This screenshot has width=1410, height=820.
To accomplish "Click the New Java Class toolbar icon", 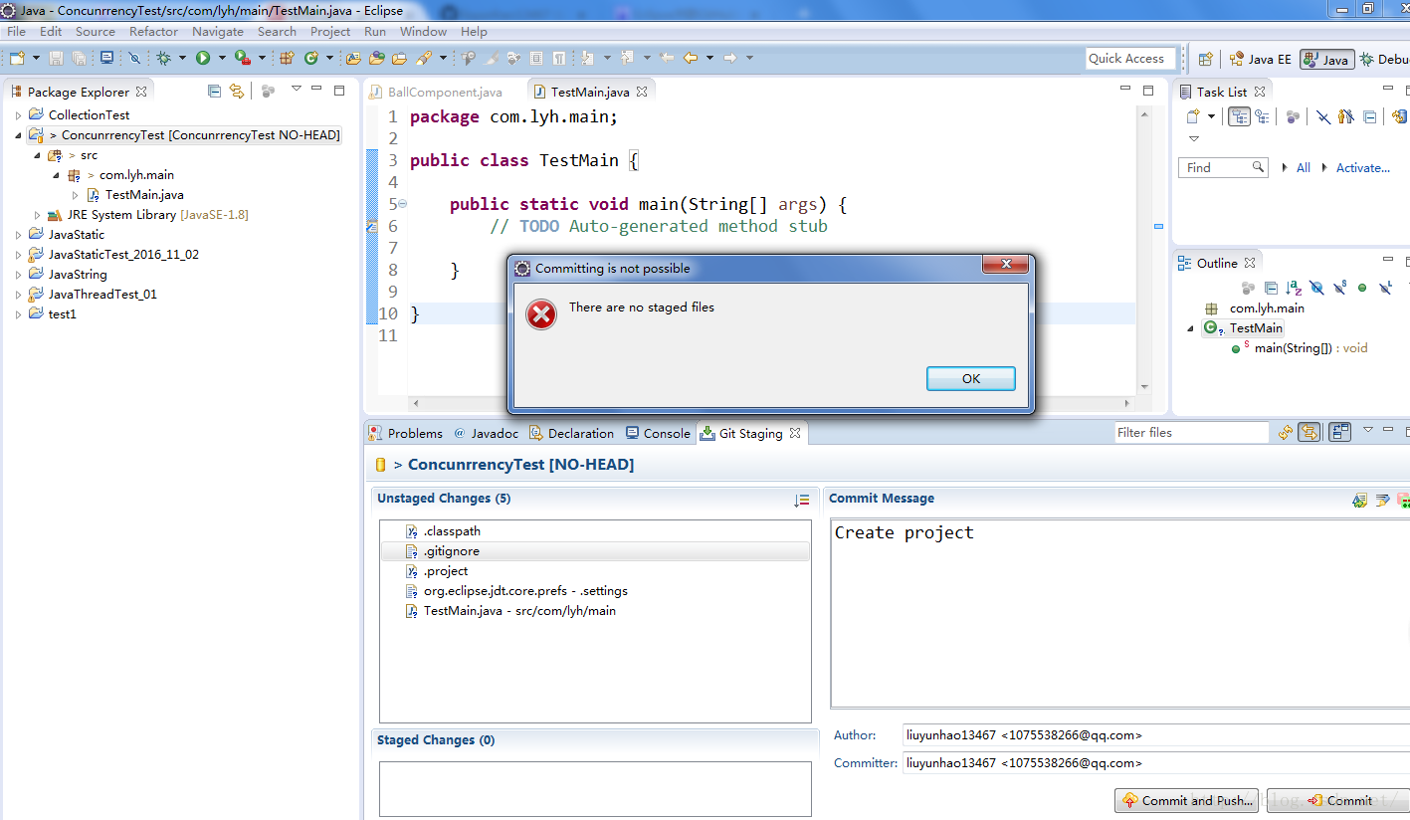I will (310, 58).
